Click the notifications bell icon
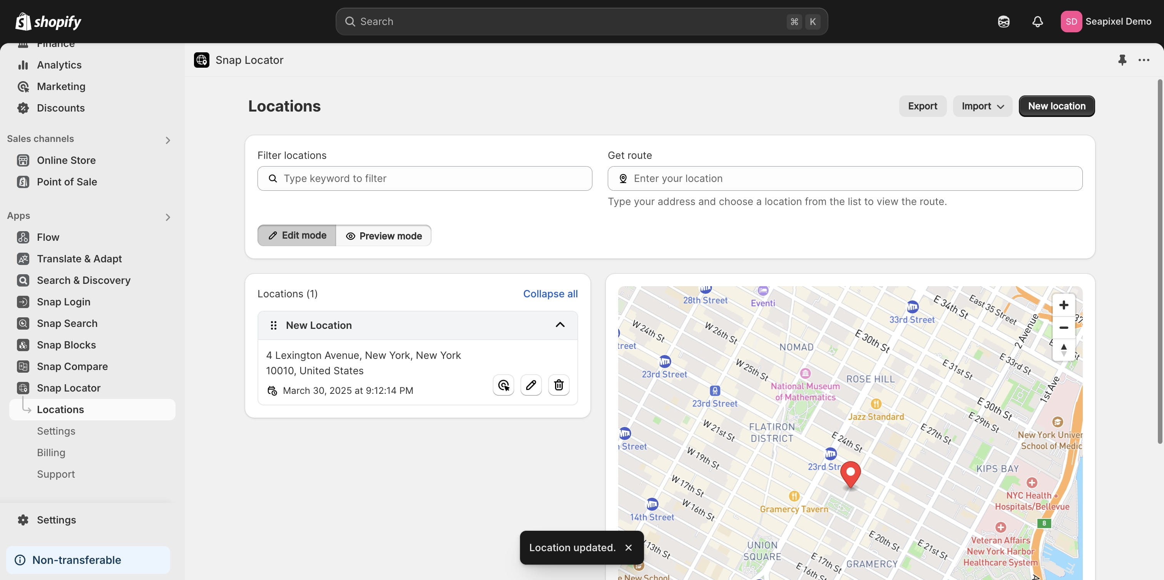Image resolution: width=1164 pixels, height=580 pixels. [x=1037, y=21]
